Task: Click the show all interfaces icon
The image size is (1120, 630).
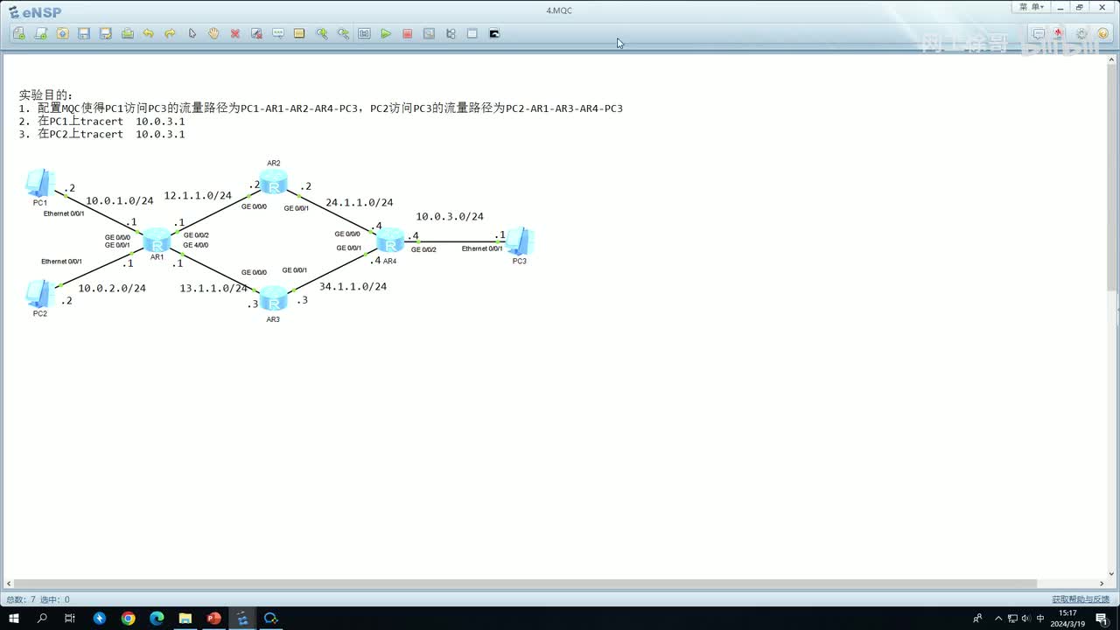Action: 451,33
